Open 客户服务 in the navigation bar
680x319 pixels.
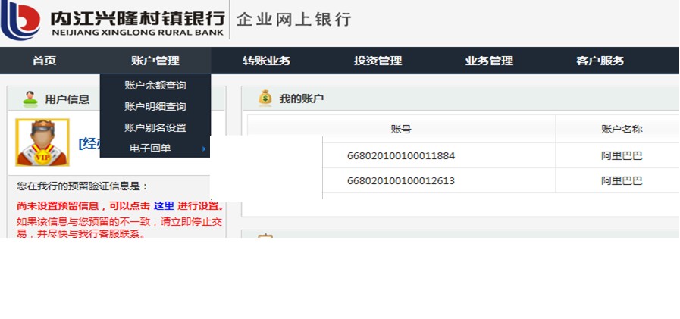[x=600, y=61]
